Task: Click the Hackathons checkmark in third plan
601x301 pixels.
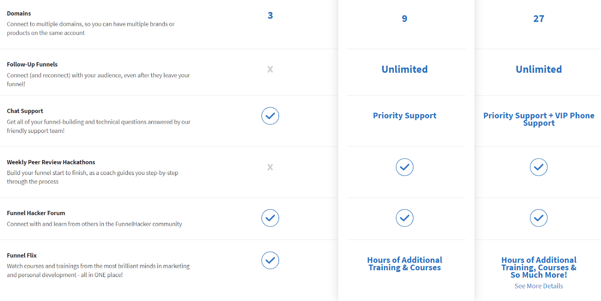Action: click(539, 167)
